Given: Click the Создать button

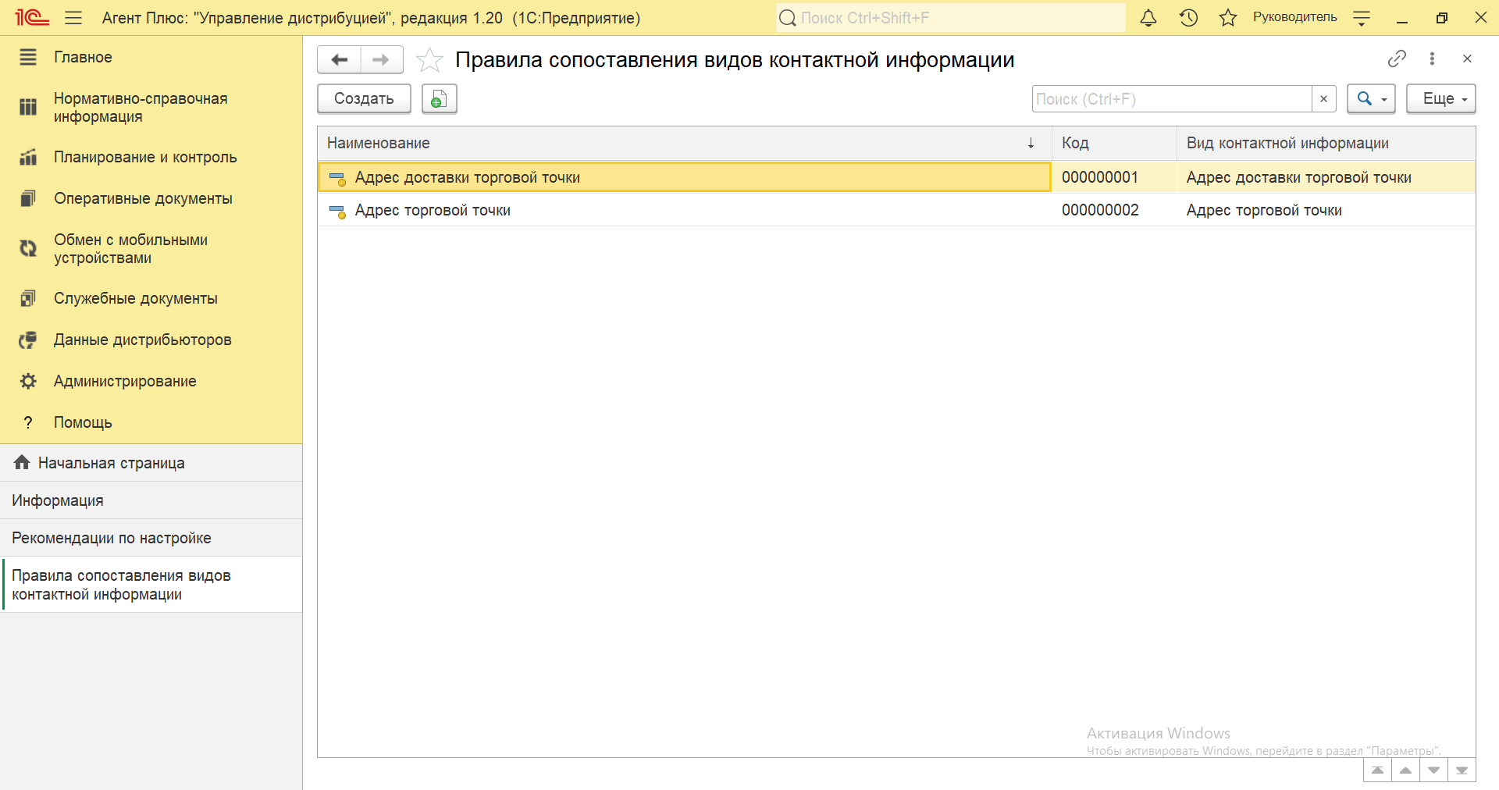Looking at the screenshot, I should tap(364, 98).
